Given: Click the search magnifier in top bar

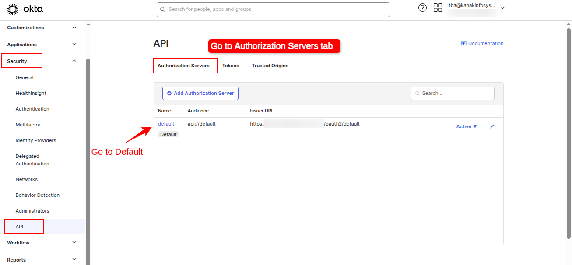Looking at the screenshot, I should 163,9.
